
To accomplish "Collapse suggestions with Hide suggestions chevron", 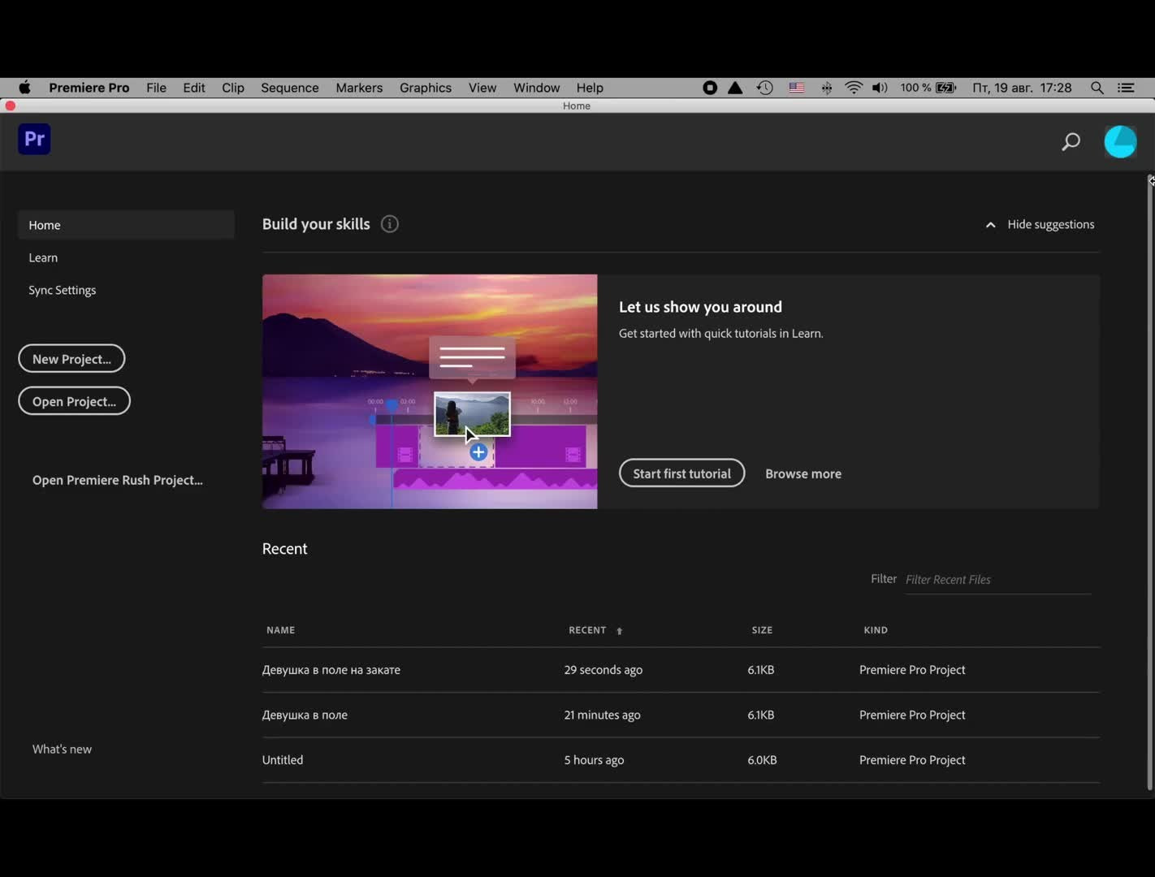I will [990, 225].
